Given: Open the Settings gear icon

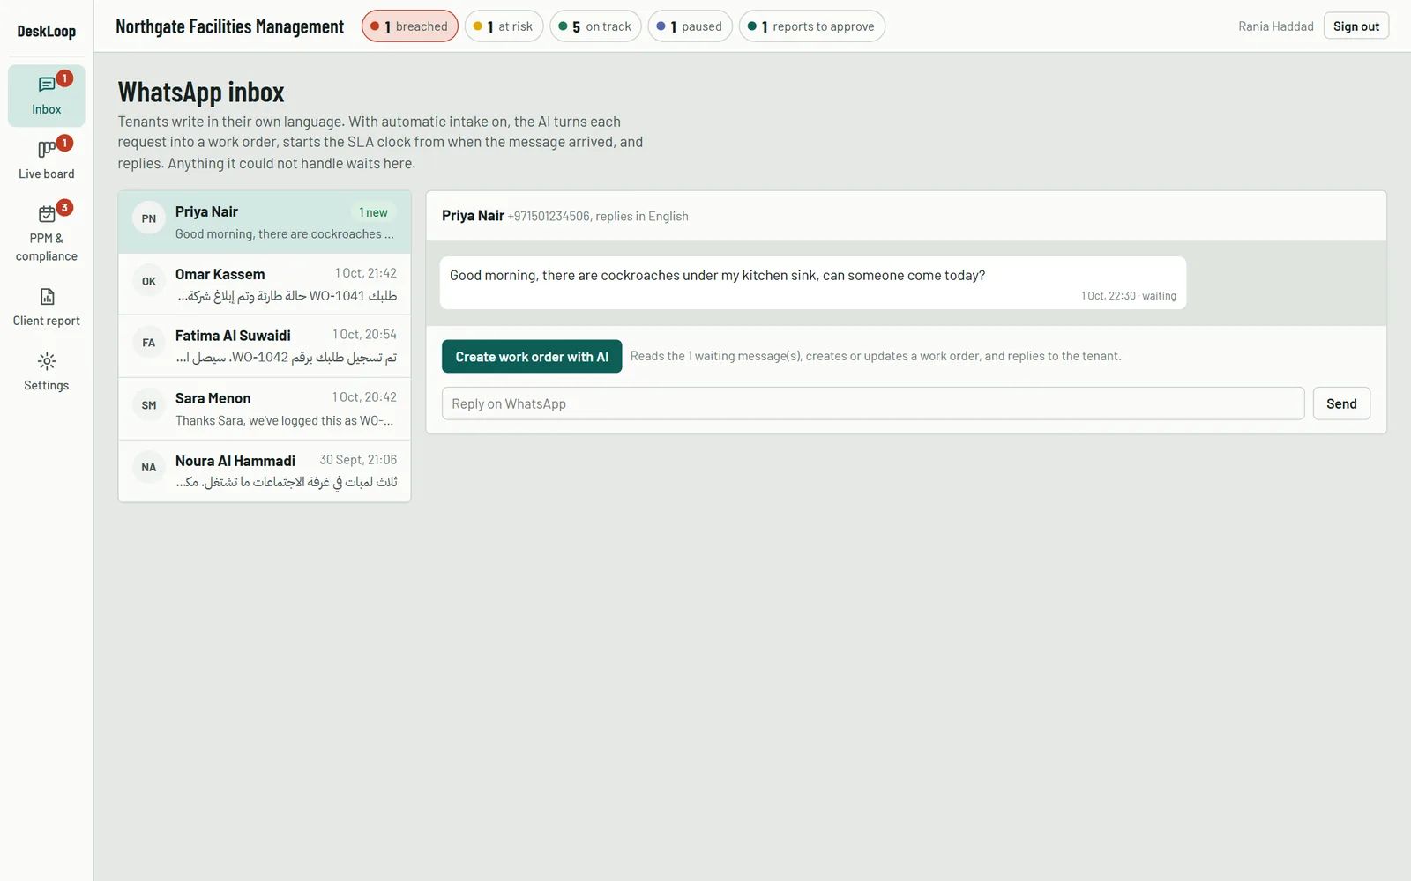Looking at the screenshot, I should tap(47, 361).
